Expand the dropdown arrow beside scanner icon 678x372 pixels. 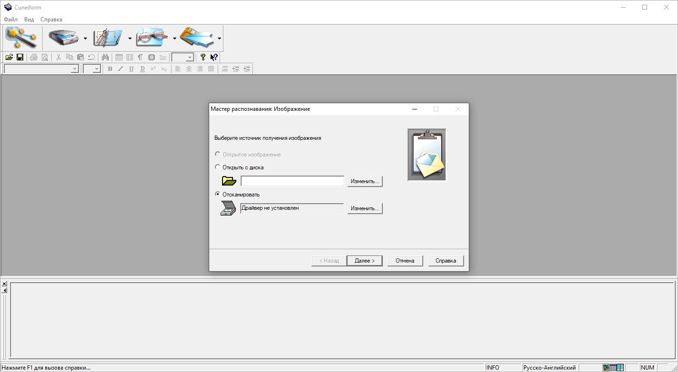85,39
